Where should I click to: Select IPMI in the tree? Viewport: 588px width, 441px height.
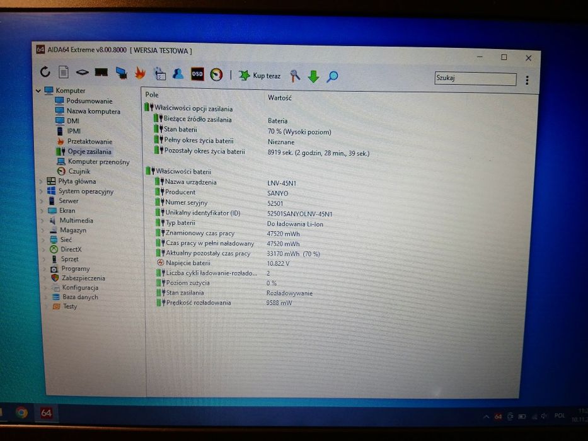74,131
